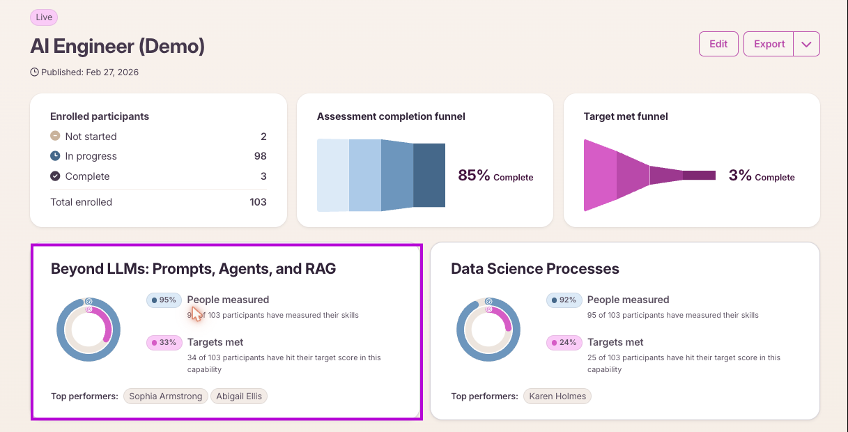The width and height of the screenshot is (848, 432).
Task: Open the Export dropdown arrow
Action: (x=807, y=44)
